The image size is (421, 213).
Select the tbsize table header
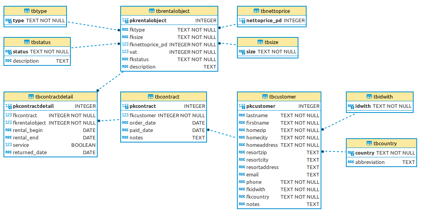[268, 42]
